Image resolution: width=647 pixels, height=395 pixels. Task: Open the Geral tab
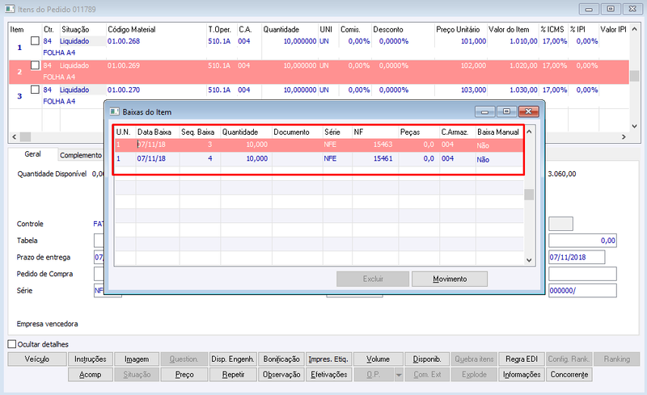(32, 154)
